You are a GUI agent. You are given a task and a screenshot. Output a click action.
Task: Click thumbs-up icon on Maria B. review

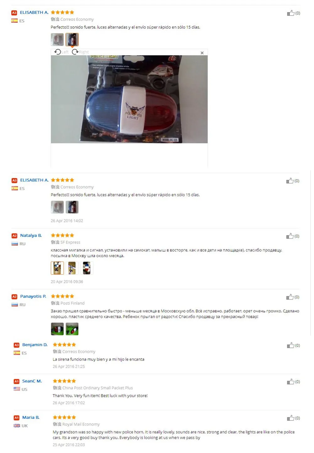point(290,418)
